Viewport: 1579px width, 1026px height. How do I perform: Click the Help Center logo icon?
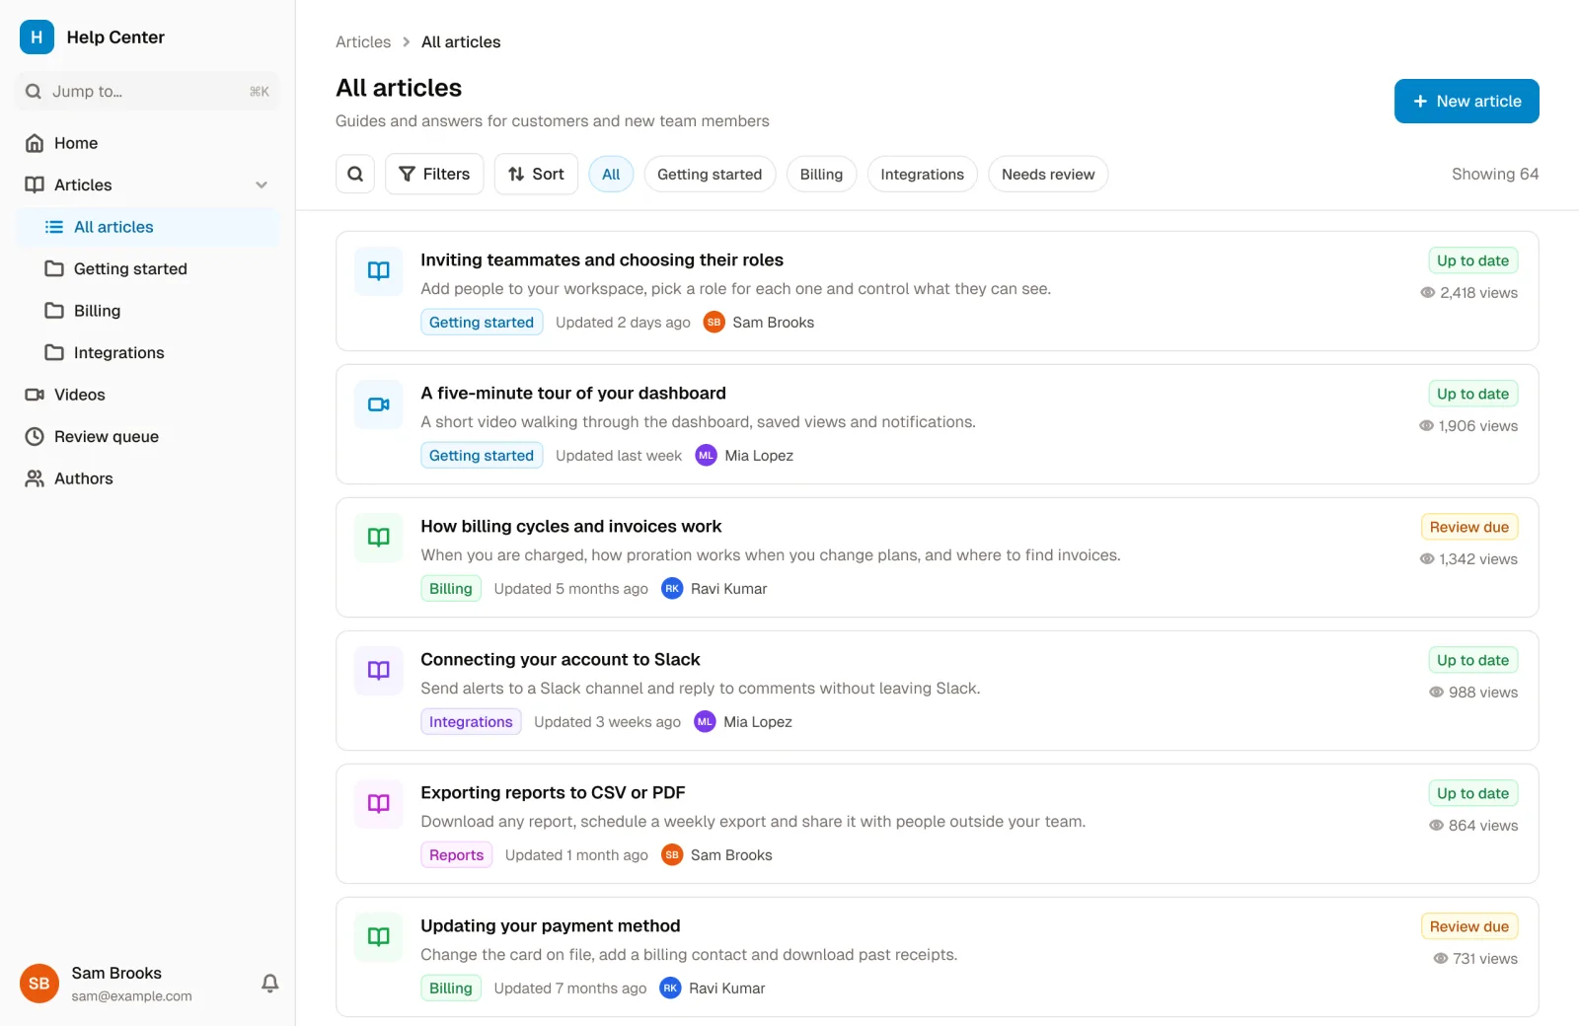[x=37, y=37]
